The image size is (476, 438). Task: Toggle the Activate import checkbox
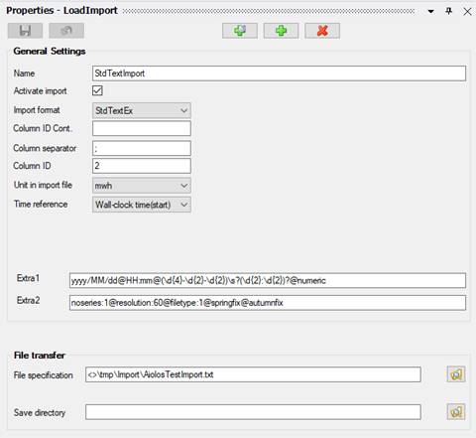pos(97,90)
